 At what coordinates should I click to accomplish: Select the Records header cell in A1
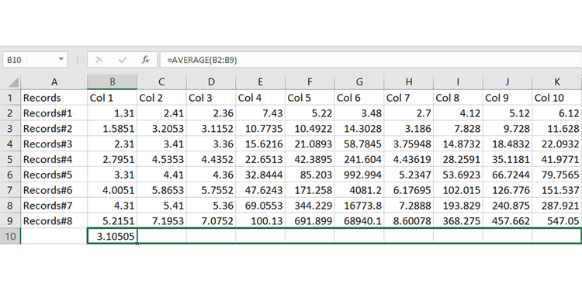click(x=54, y=98)
